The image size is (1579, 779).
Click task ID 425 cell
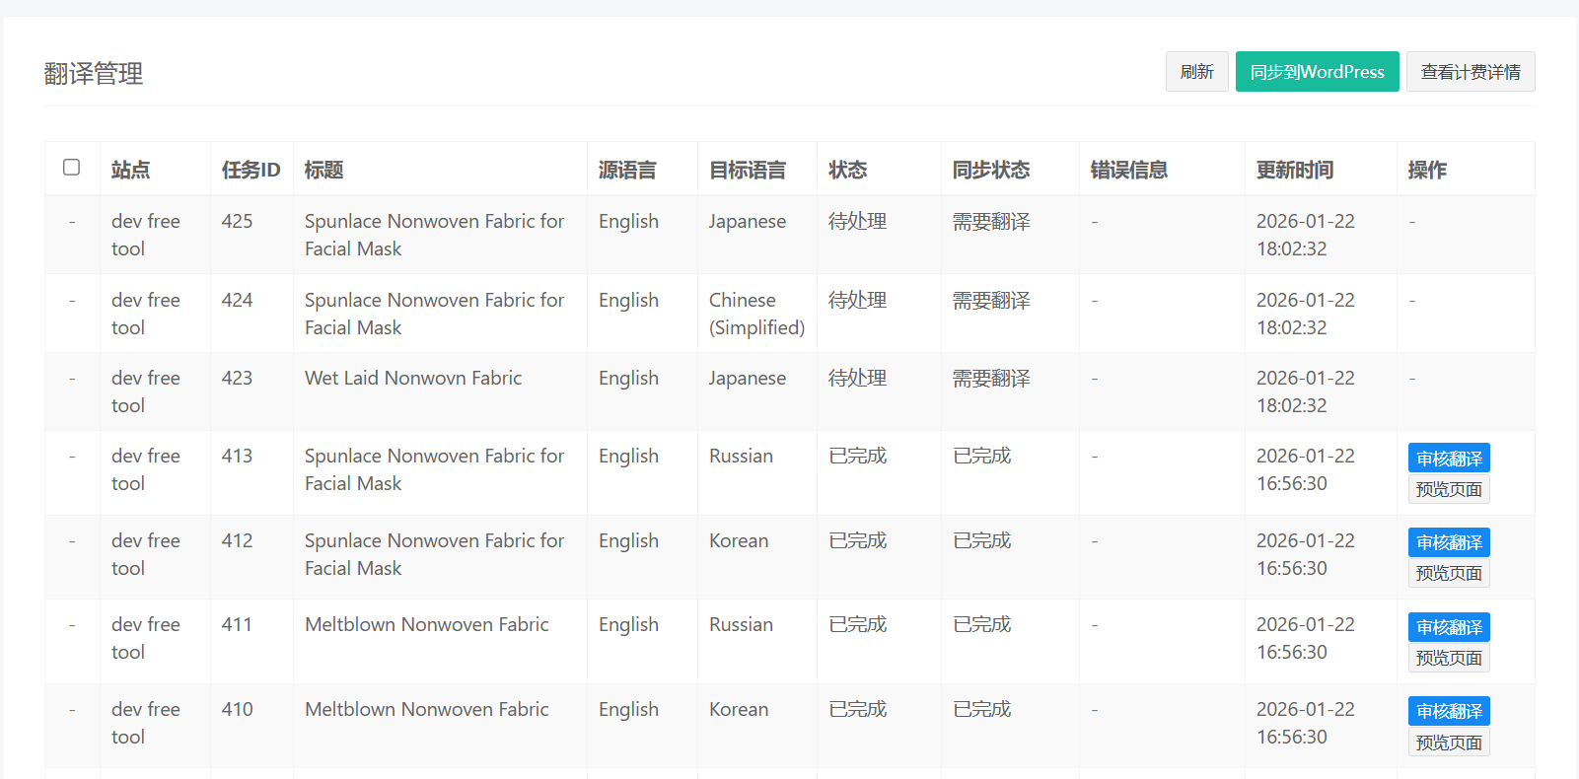[x=237, y=222]
